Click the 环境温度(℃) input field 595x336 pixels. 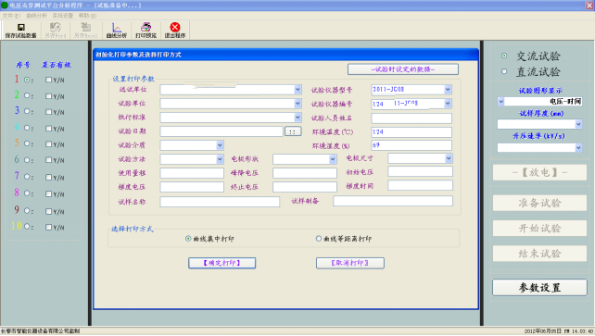411,131
